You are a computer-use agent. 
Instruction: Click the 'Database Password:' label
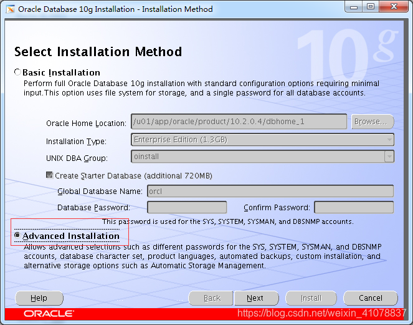click(94, 208)
